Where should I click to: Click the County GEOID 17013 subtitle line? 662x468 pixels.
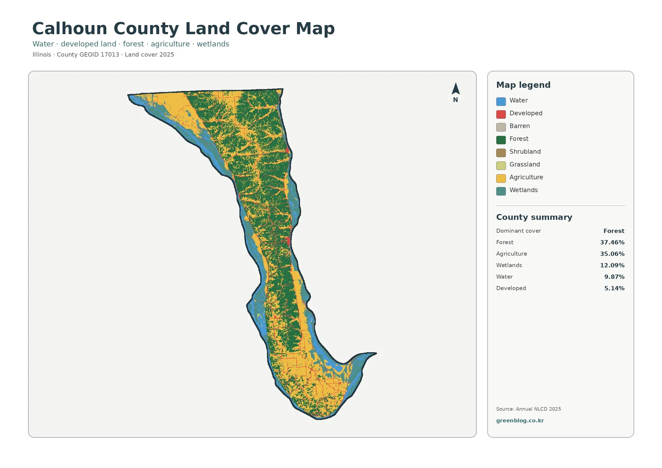103,55
